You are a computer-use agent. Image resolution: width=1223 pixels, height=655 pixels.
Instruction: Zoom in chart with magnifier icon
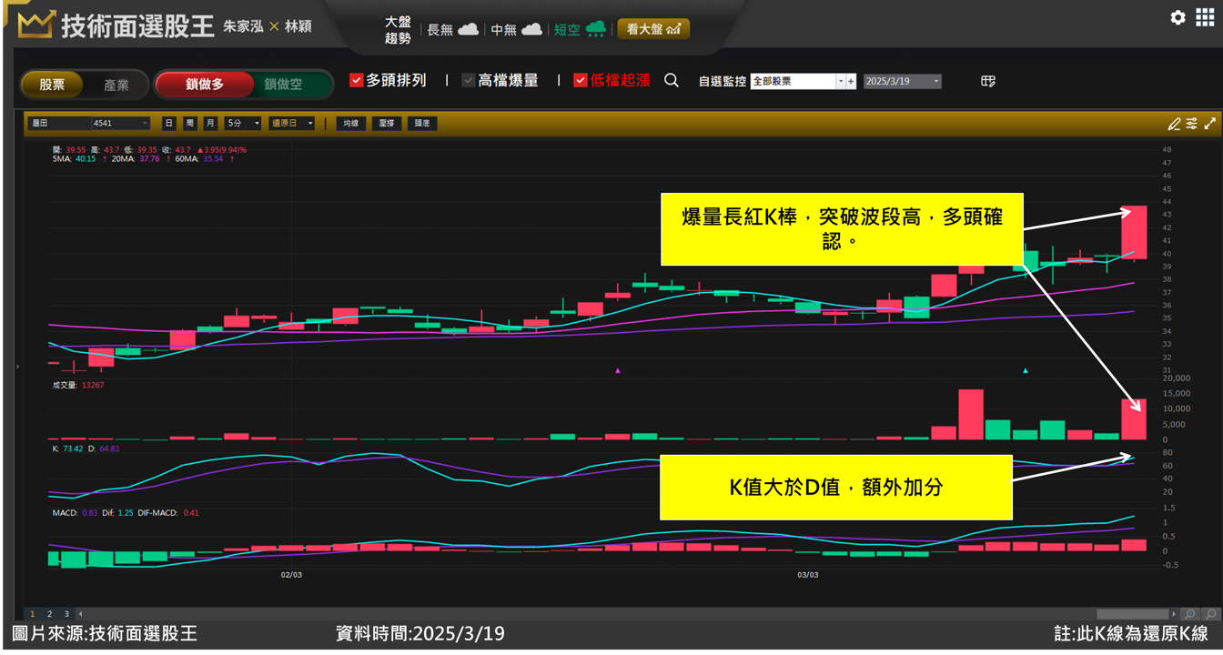(1189, 614)
